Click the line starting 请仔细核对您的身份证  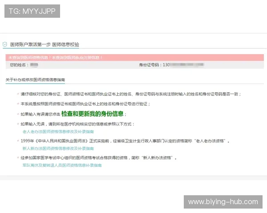131,94
